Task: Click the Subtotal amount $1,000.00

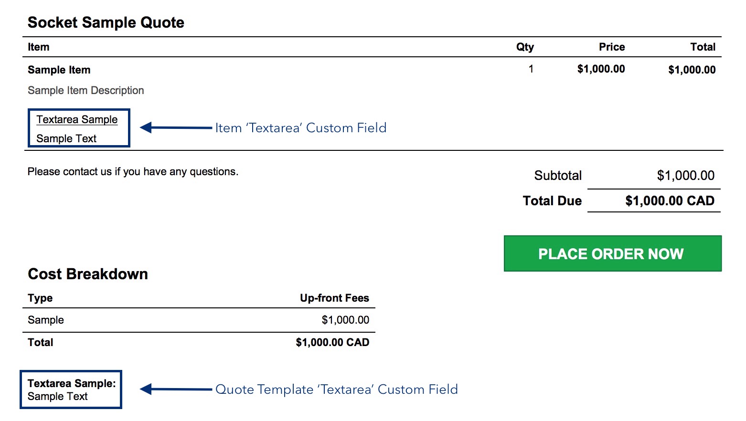Action: [686, 176]
